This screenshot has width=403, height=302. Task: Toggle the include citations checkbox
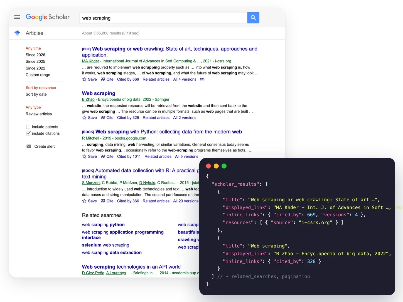tap(28, 133)
